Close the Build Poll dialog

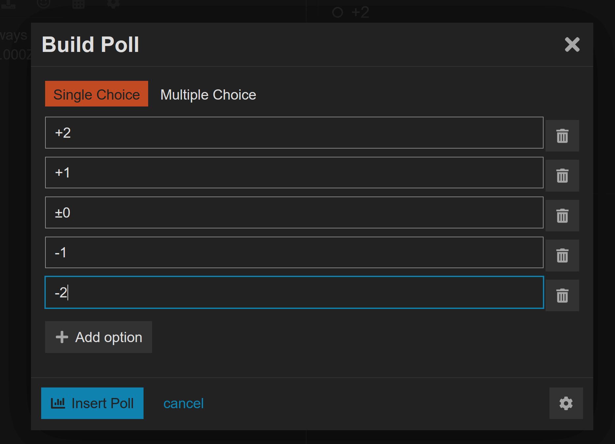click(572, 44)
